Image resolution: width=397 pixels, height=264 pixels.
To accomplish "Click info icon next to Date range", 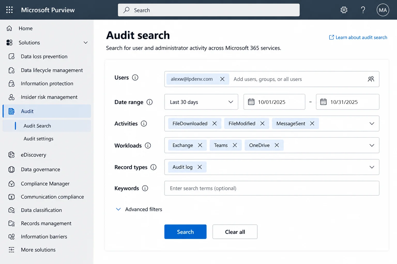I will pos(149,102).
